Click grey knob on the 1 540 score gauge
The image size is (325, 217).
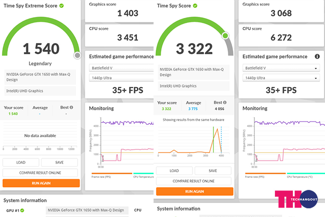[x=77, y=56]
